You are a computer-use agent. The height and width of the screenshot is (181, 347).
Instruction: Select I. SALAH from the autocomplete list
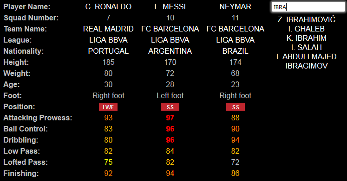click(x=307, y=47)
